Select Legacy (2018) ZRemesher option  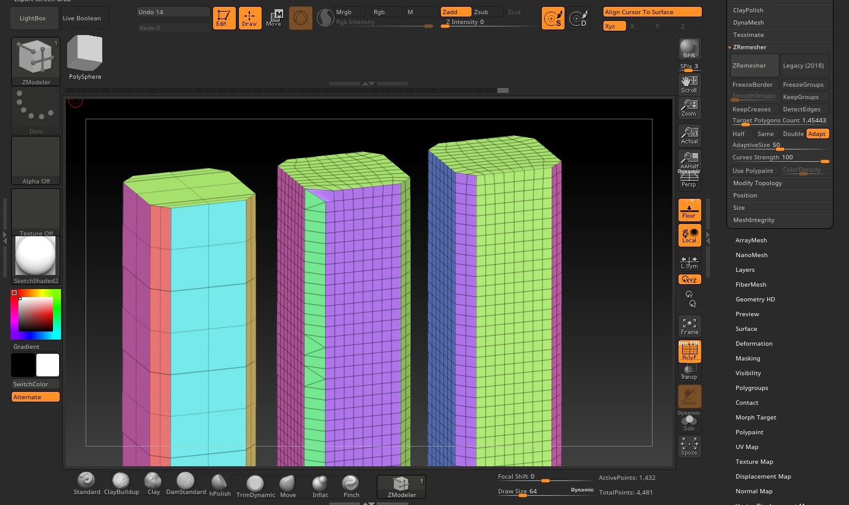point(803,66)
